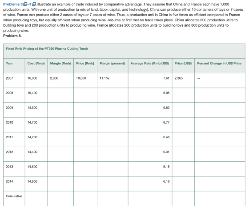Open the problem 7 link
This screenshot has height=208, width=249.
click(x=30, y=4)
